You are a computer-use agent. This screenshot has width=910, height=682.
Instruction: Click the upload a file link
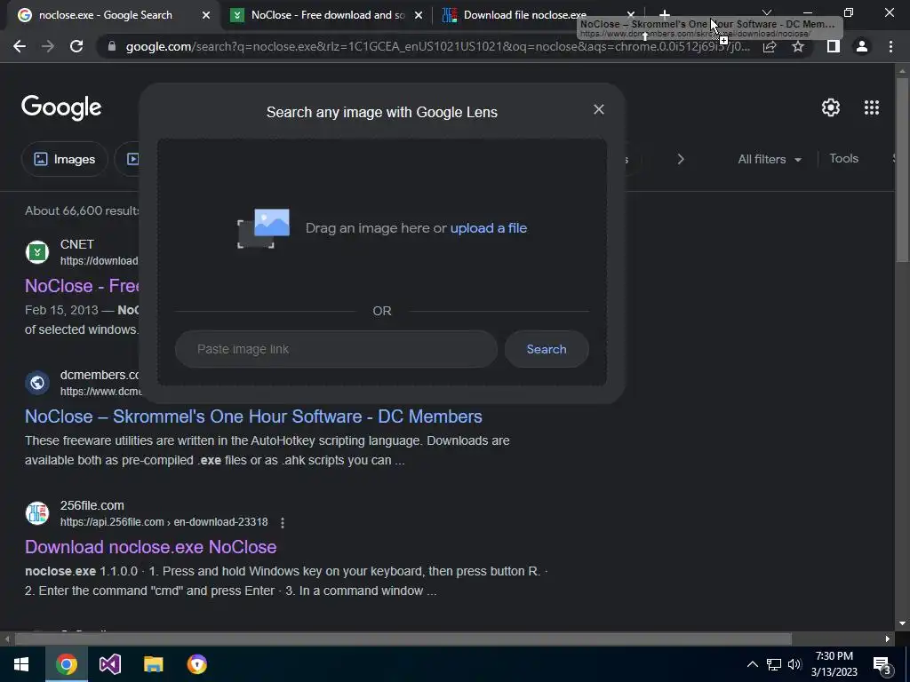tap(489, 228)
